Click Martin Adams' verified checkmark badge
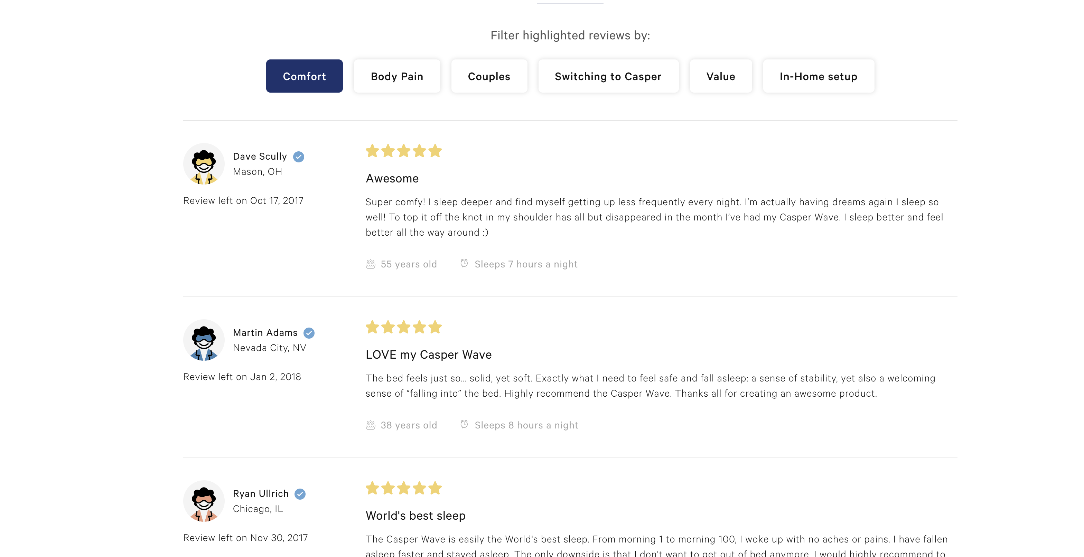The height and width of the screenshot is (557, 1084). coord(309,333)
